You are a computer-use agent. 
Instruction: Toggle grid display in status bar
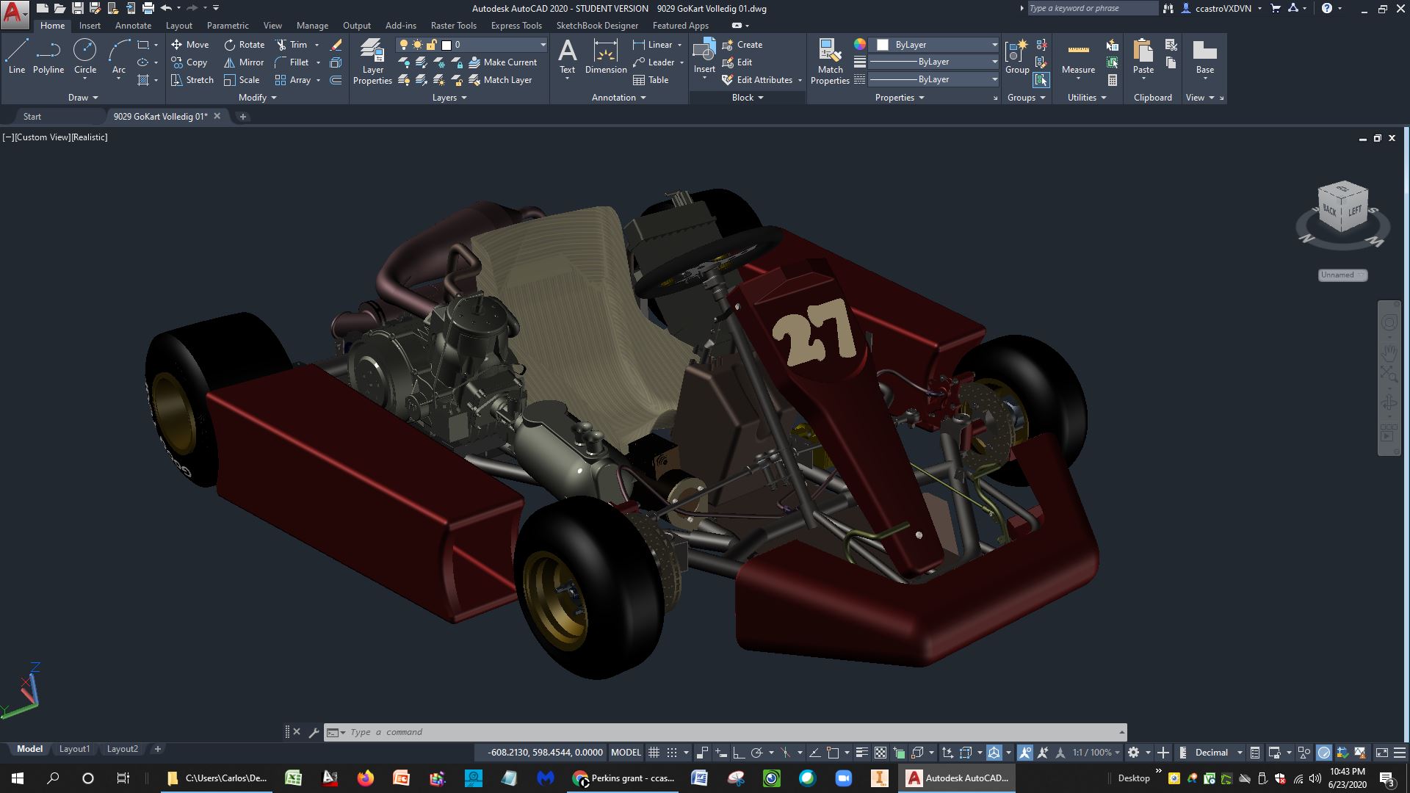point(654,753)
